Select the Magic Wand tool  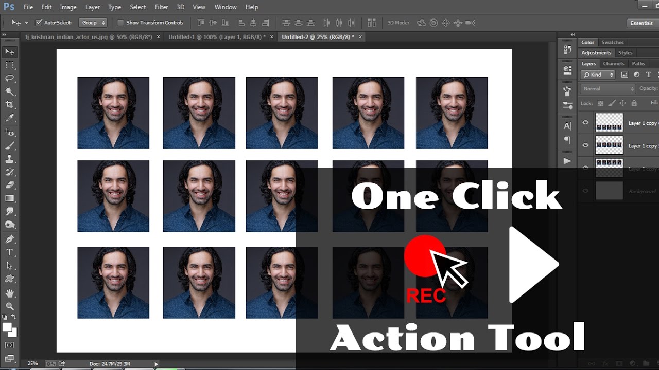pos(10,91)
